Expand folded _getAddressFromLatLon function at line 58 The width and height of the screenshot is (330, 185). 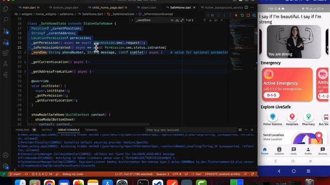(x=25, y=71)
